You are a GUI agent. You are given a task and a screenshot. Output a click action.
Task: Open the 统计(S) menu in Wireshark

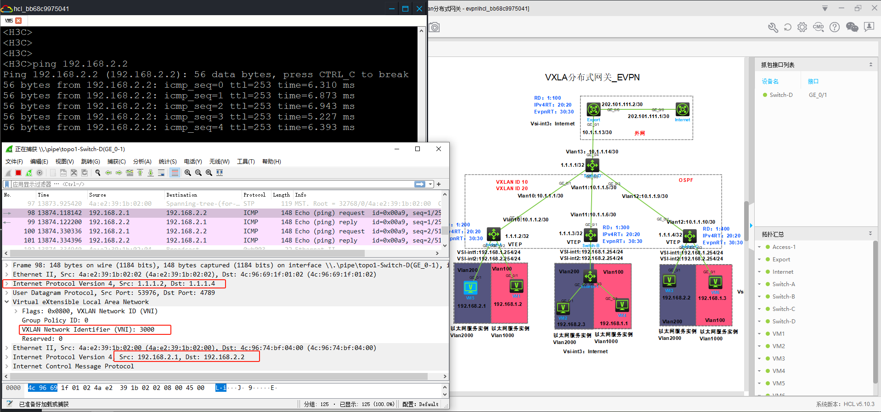(168, 162)
